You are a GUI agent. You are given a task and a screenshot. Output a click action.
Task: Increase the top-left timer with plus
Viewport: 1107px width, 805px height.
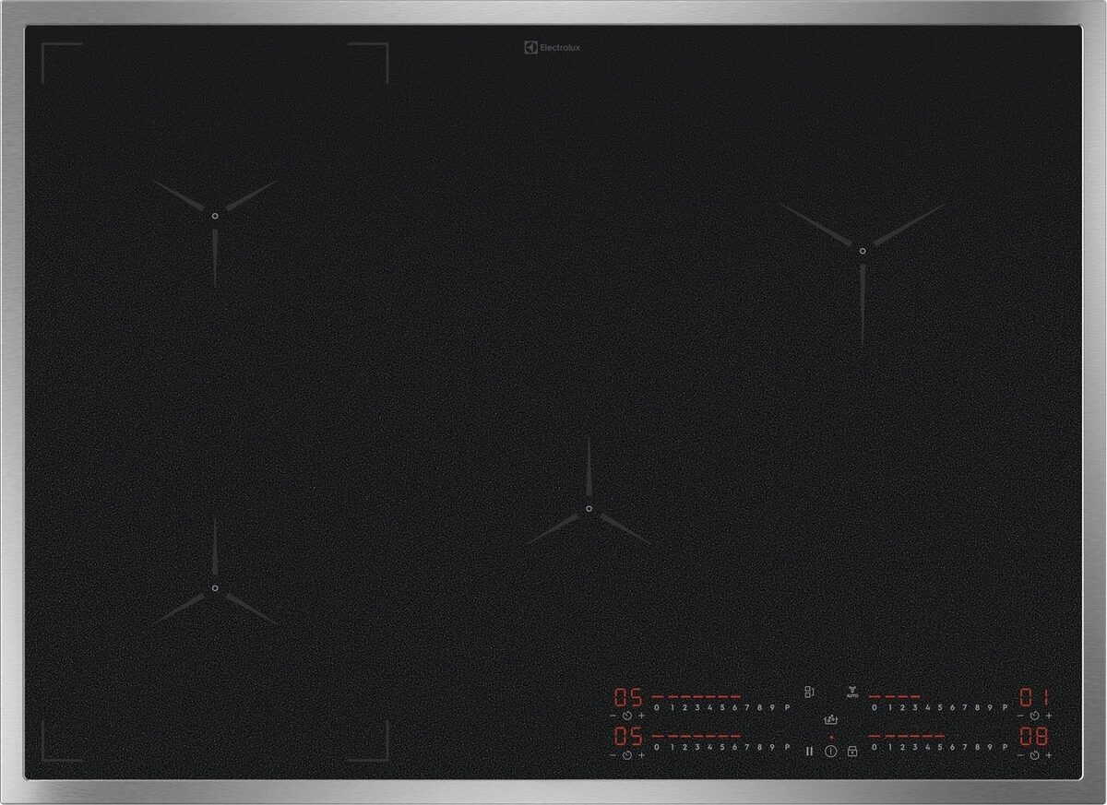[641, 716]
